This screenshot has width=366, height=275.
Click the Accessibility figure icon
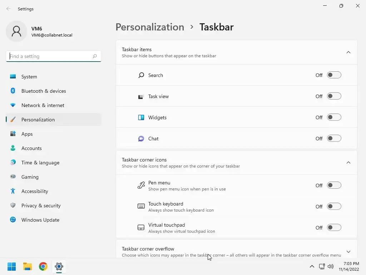pyautogui.click(x=13, y=191)
